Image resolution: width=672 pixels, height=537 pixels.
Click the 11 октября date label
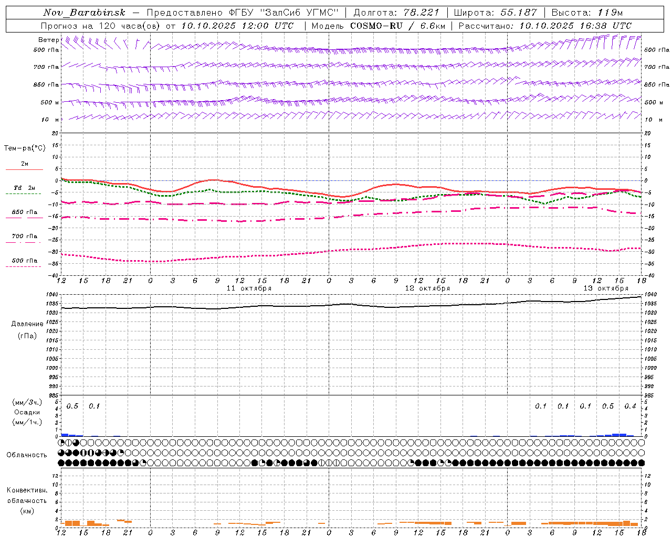249,288
